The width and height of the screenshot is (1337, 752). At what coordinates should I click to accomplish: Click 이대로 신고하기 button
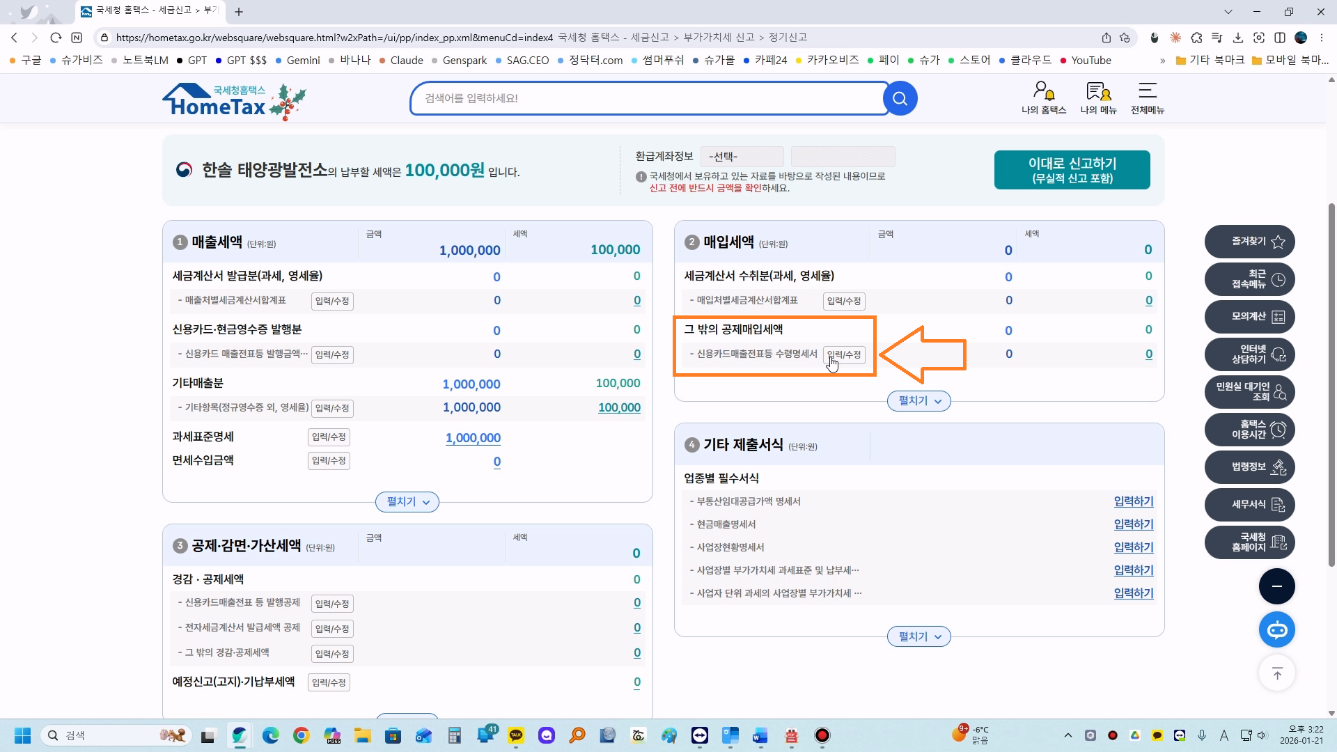[x=1072, y=170]
